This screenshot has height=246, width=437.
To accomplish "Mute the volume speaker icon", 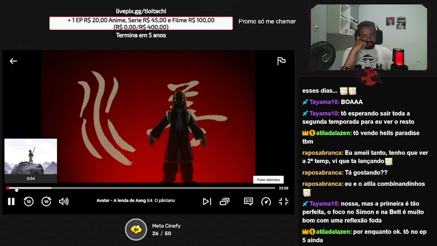I will coord(64,202).
